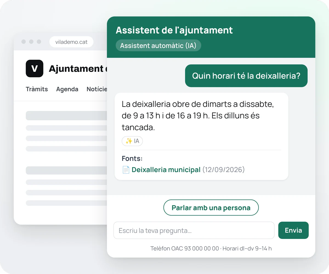Click the 'Telèfon OAC 93 000 00 00' footer text
This screenshot has height=274, width=329.
185,249
